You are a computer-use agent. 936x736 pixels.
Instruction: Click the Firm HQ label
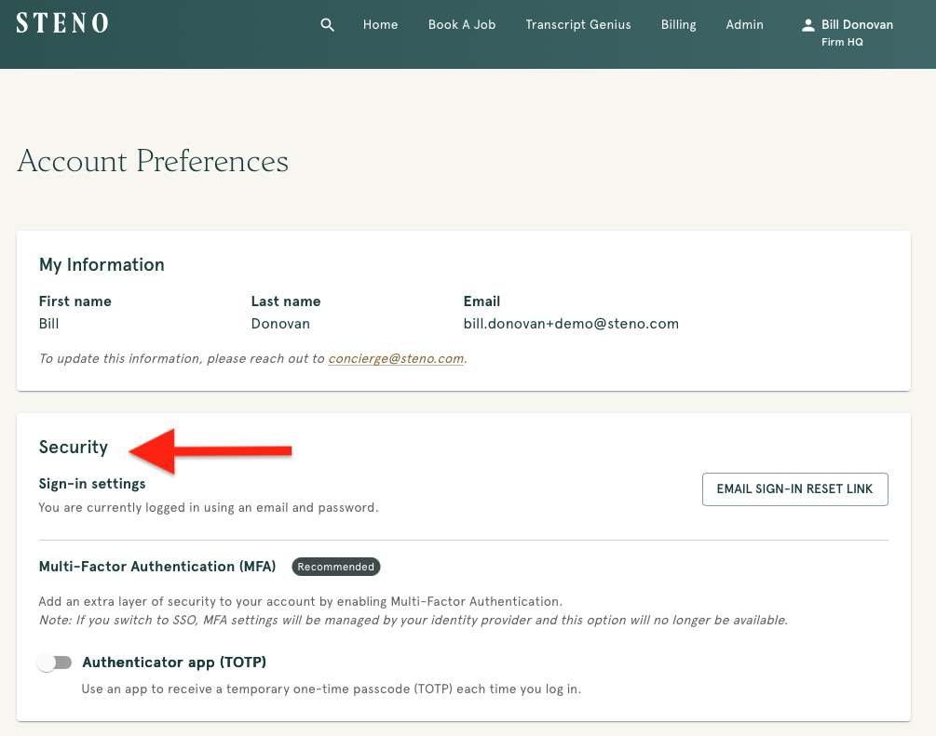[841, 42]
